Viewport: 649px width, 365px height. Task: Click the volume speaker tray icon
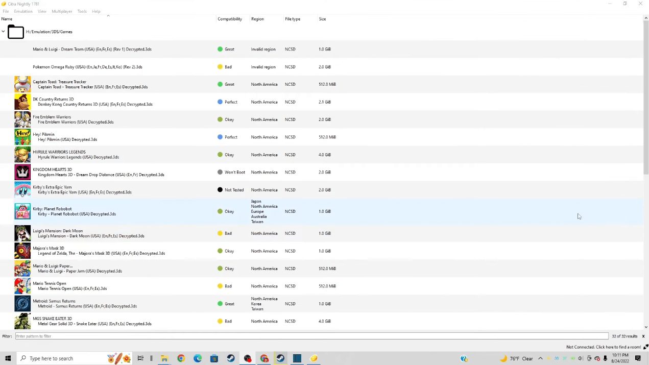pyautogui.click(x=581, y=358)
